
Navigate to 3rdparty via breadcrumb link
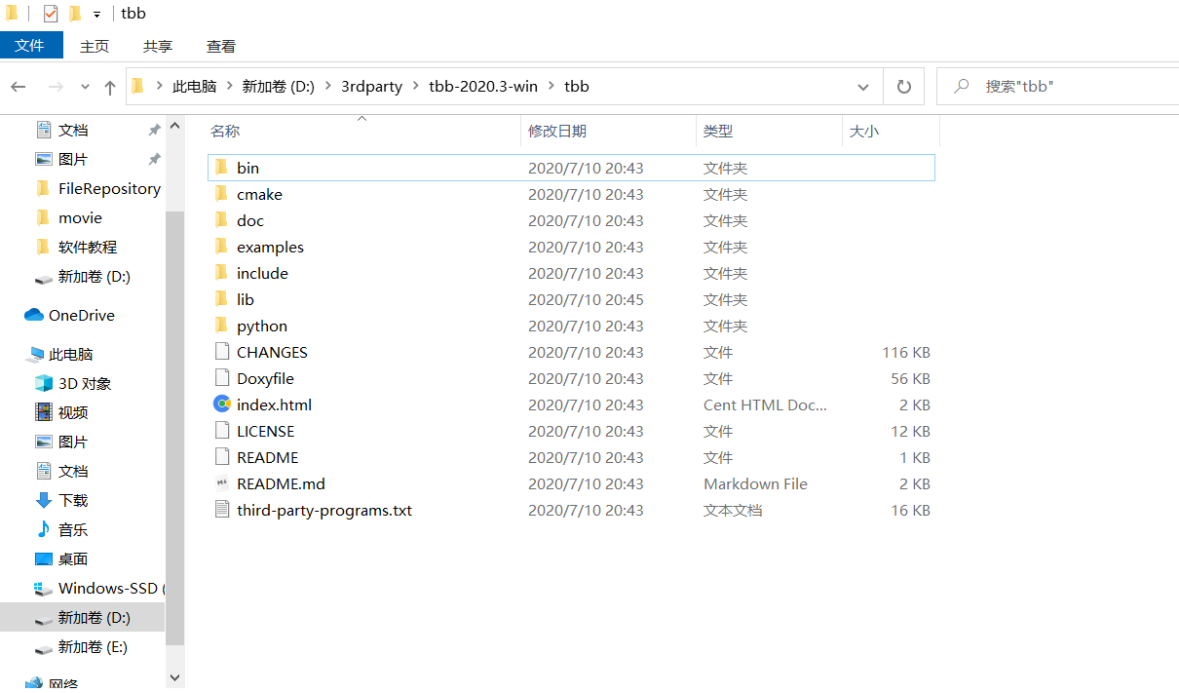coord(371,86)
